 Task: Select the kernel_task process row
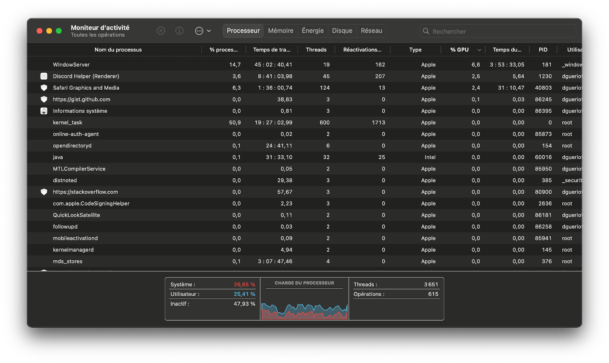pyautogui.click(x=304, y=123)
